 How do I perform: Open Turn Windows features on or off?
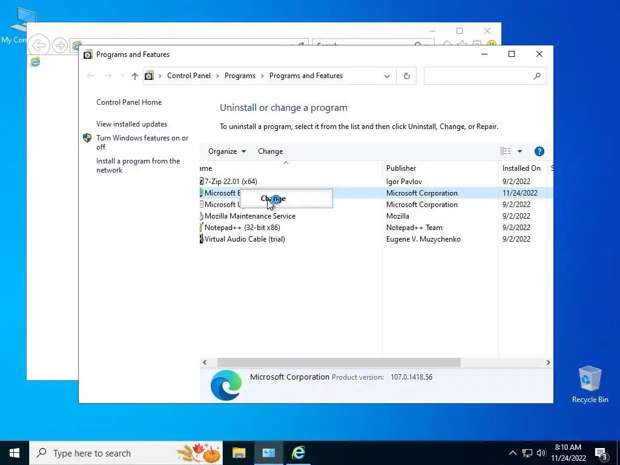[x=142, y=142]
